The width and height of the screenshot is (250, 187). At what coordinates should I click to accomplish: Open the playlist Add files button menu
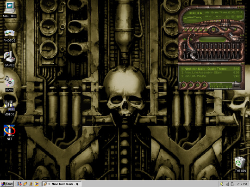[x=183, y=85]
